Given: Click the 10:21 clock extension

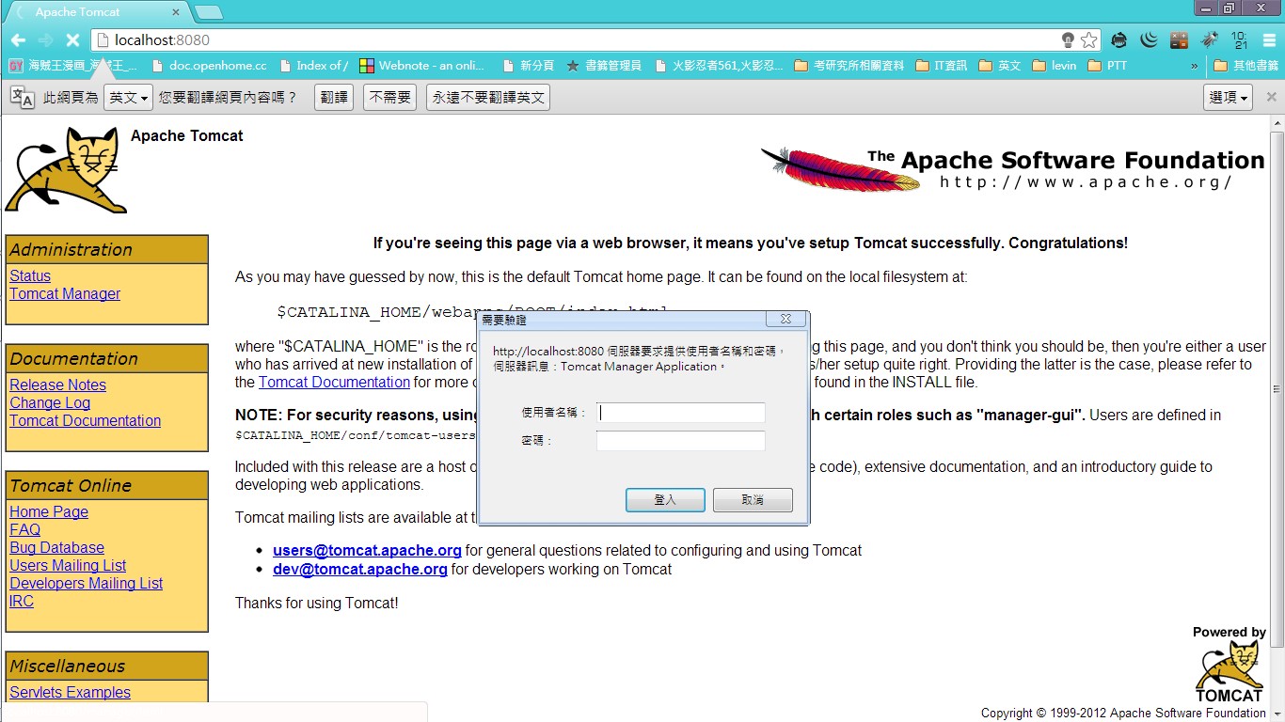Looking at the screenshot, I should tap(1239, 39).
